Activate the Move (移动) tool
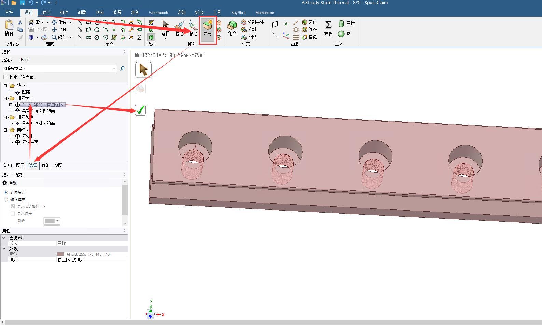 (x=193, y=28)
